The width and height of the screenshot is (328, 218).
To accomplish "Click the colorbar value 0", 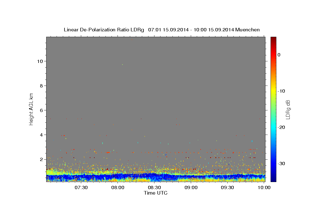I will click(279, 55).
